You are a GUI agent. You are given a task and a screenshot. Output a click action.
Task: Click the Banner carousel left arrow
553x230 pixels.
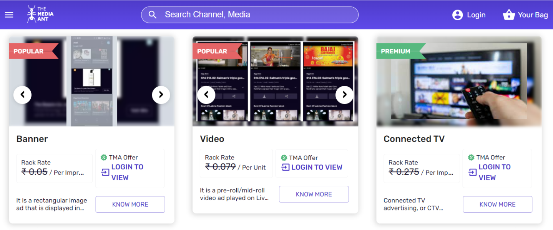click(22, 95)
